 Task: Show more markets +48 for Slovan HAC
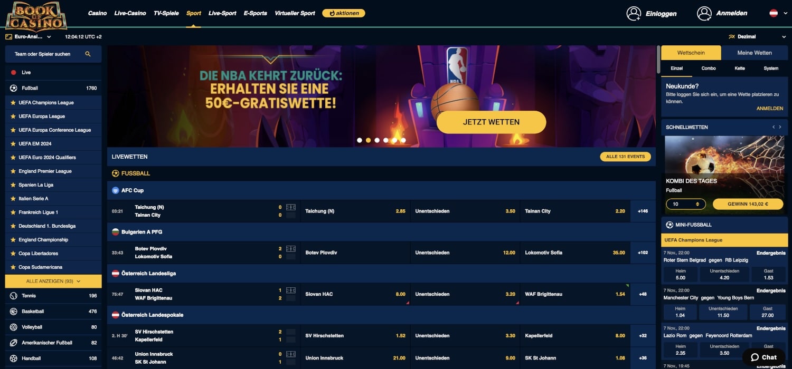coord(643,294)
